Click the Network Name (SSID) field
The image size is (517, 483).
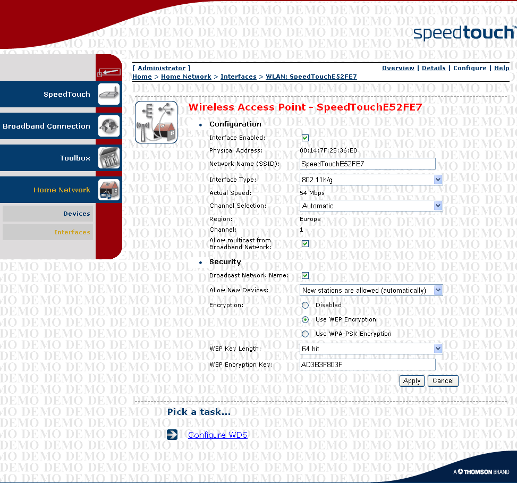click(x=367, y=164)
